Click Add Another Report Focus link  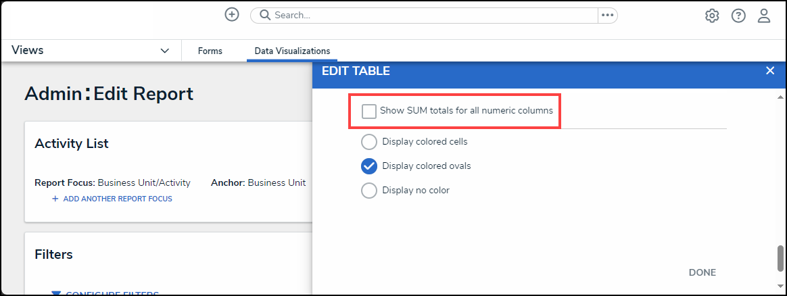pyautogui.click(x=112, y=199)
